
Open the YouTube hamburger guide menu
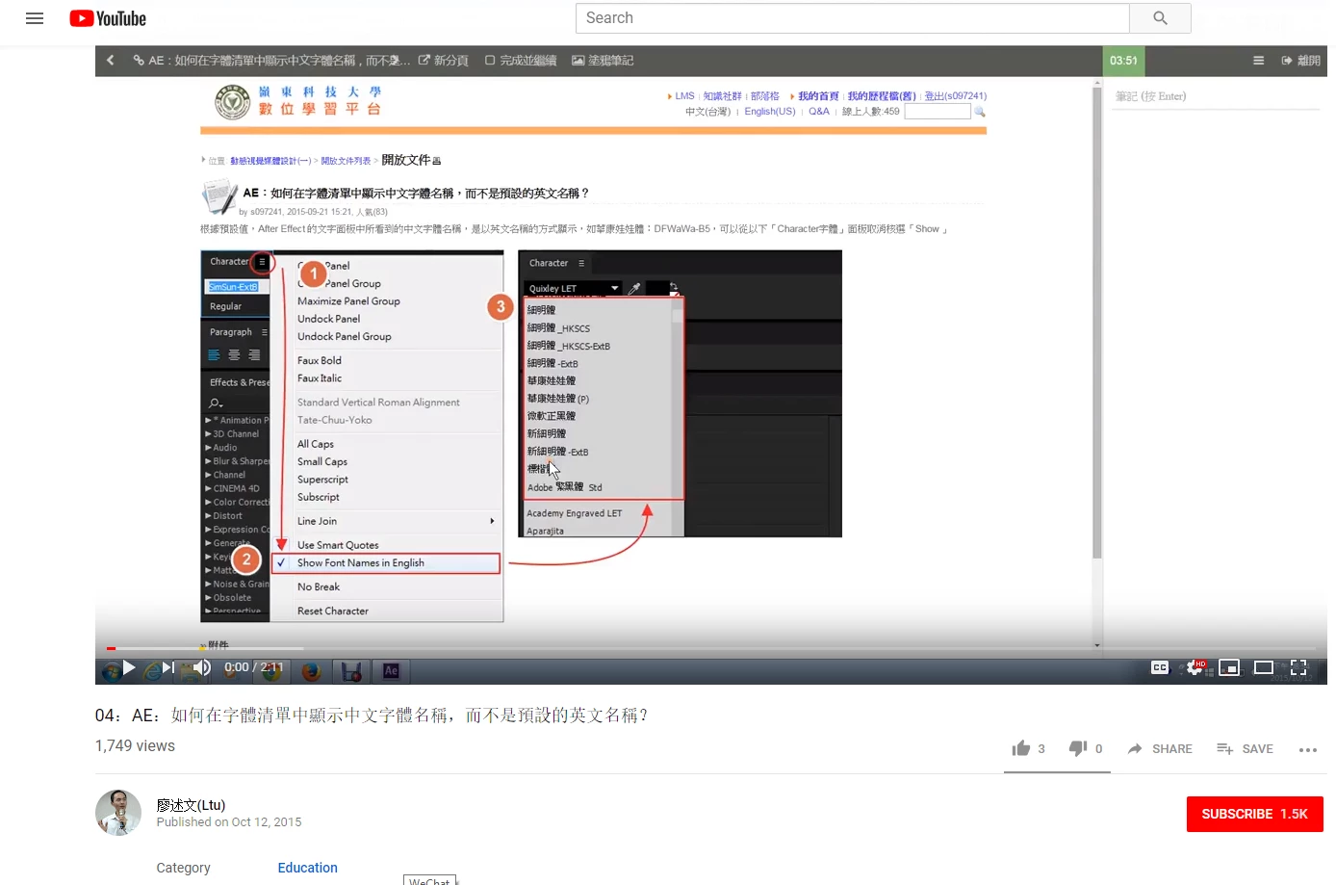pyautogui.click(x=35, y=18)
